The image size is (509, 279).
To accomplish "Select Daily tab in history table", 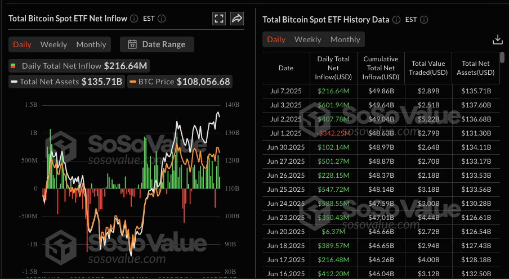I will (276, 39).
